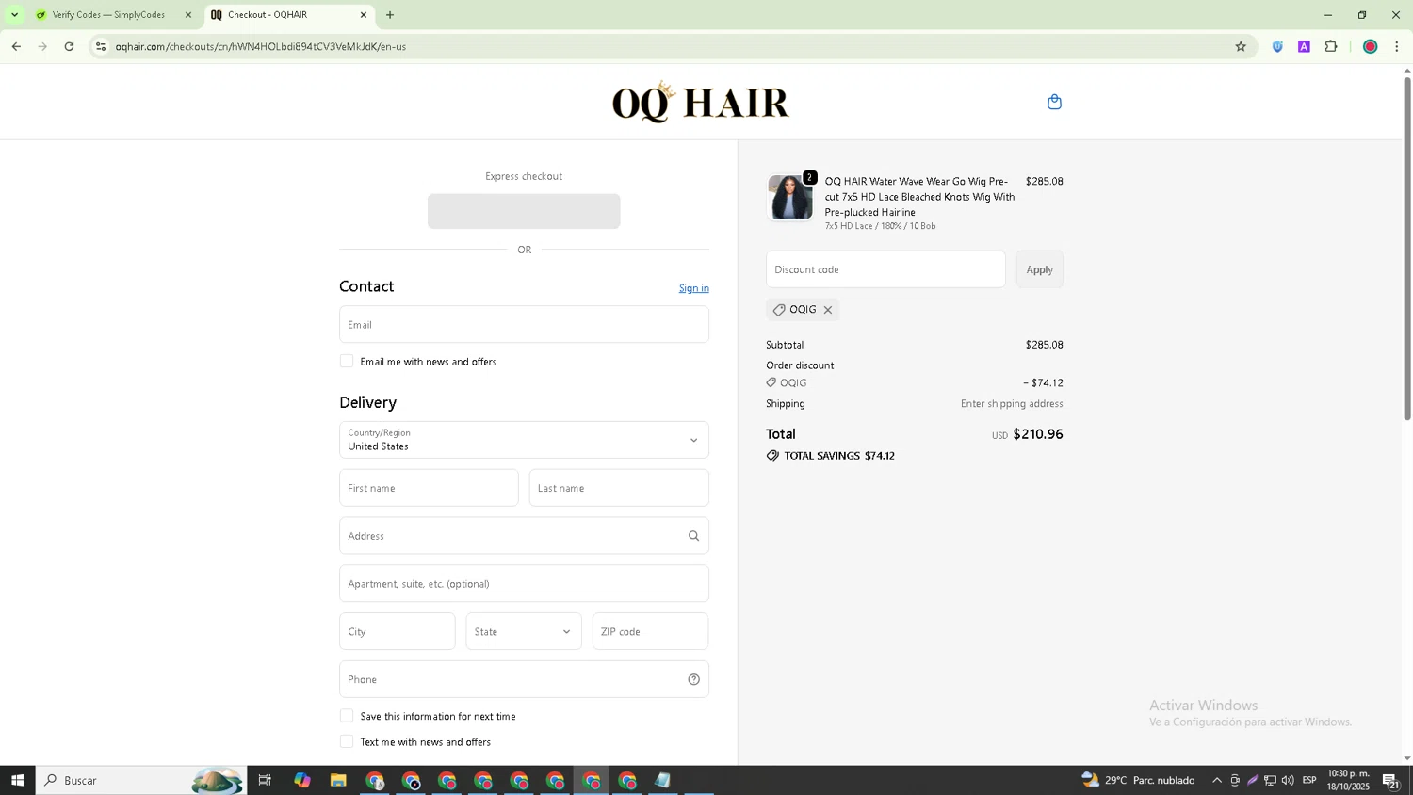
Task: Tick 'Text me with news and offers'
Action: coord(347,742)
